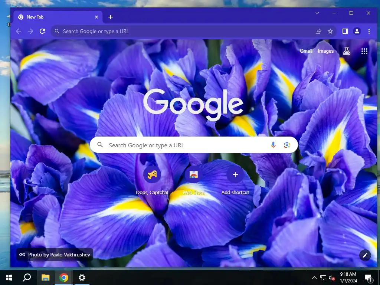The image size is (380, 285).
Task: Customize Chrome with pencil icon
Action: pyautogui.click(x=365, y=255)
